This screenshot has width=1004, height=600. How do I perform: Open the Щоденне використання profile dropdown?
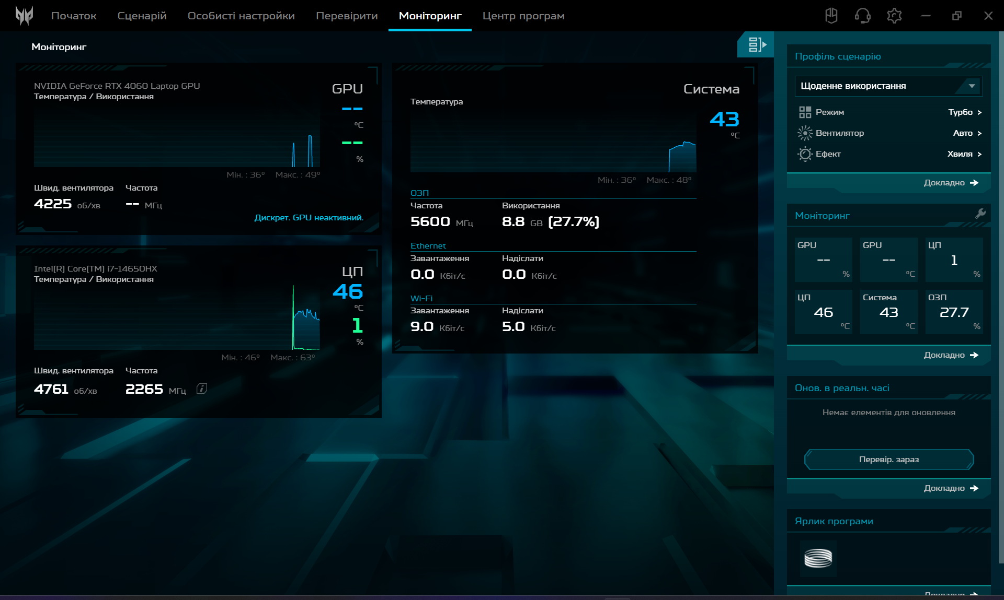[888, 86]
